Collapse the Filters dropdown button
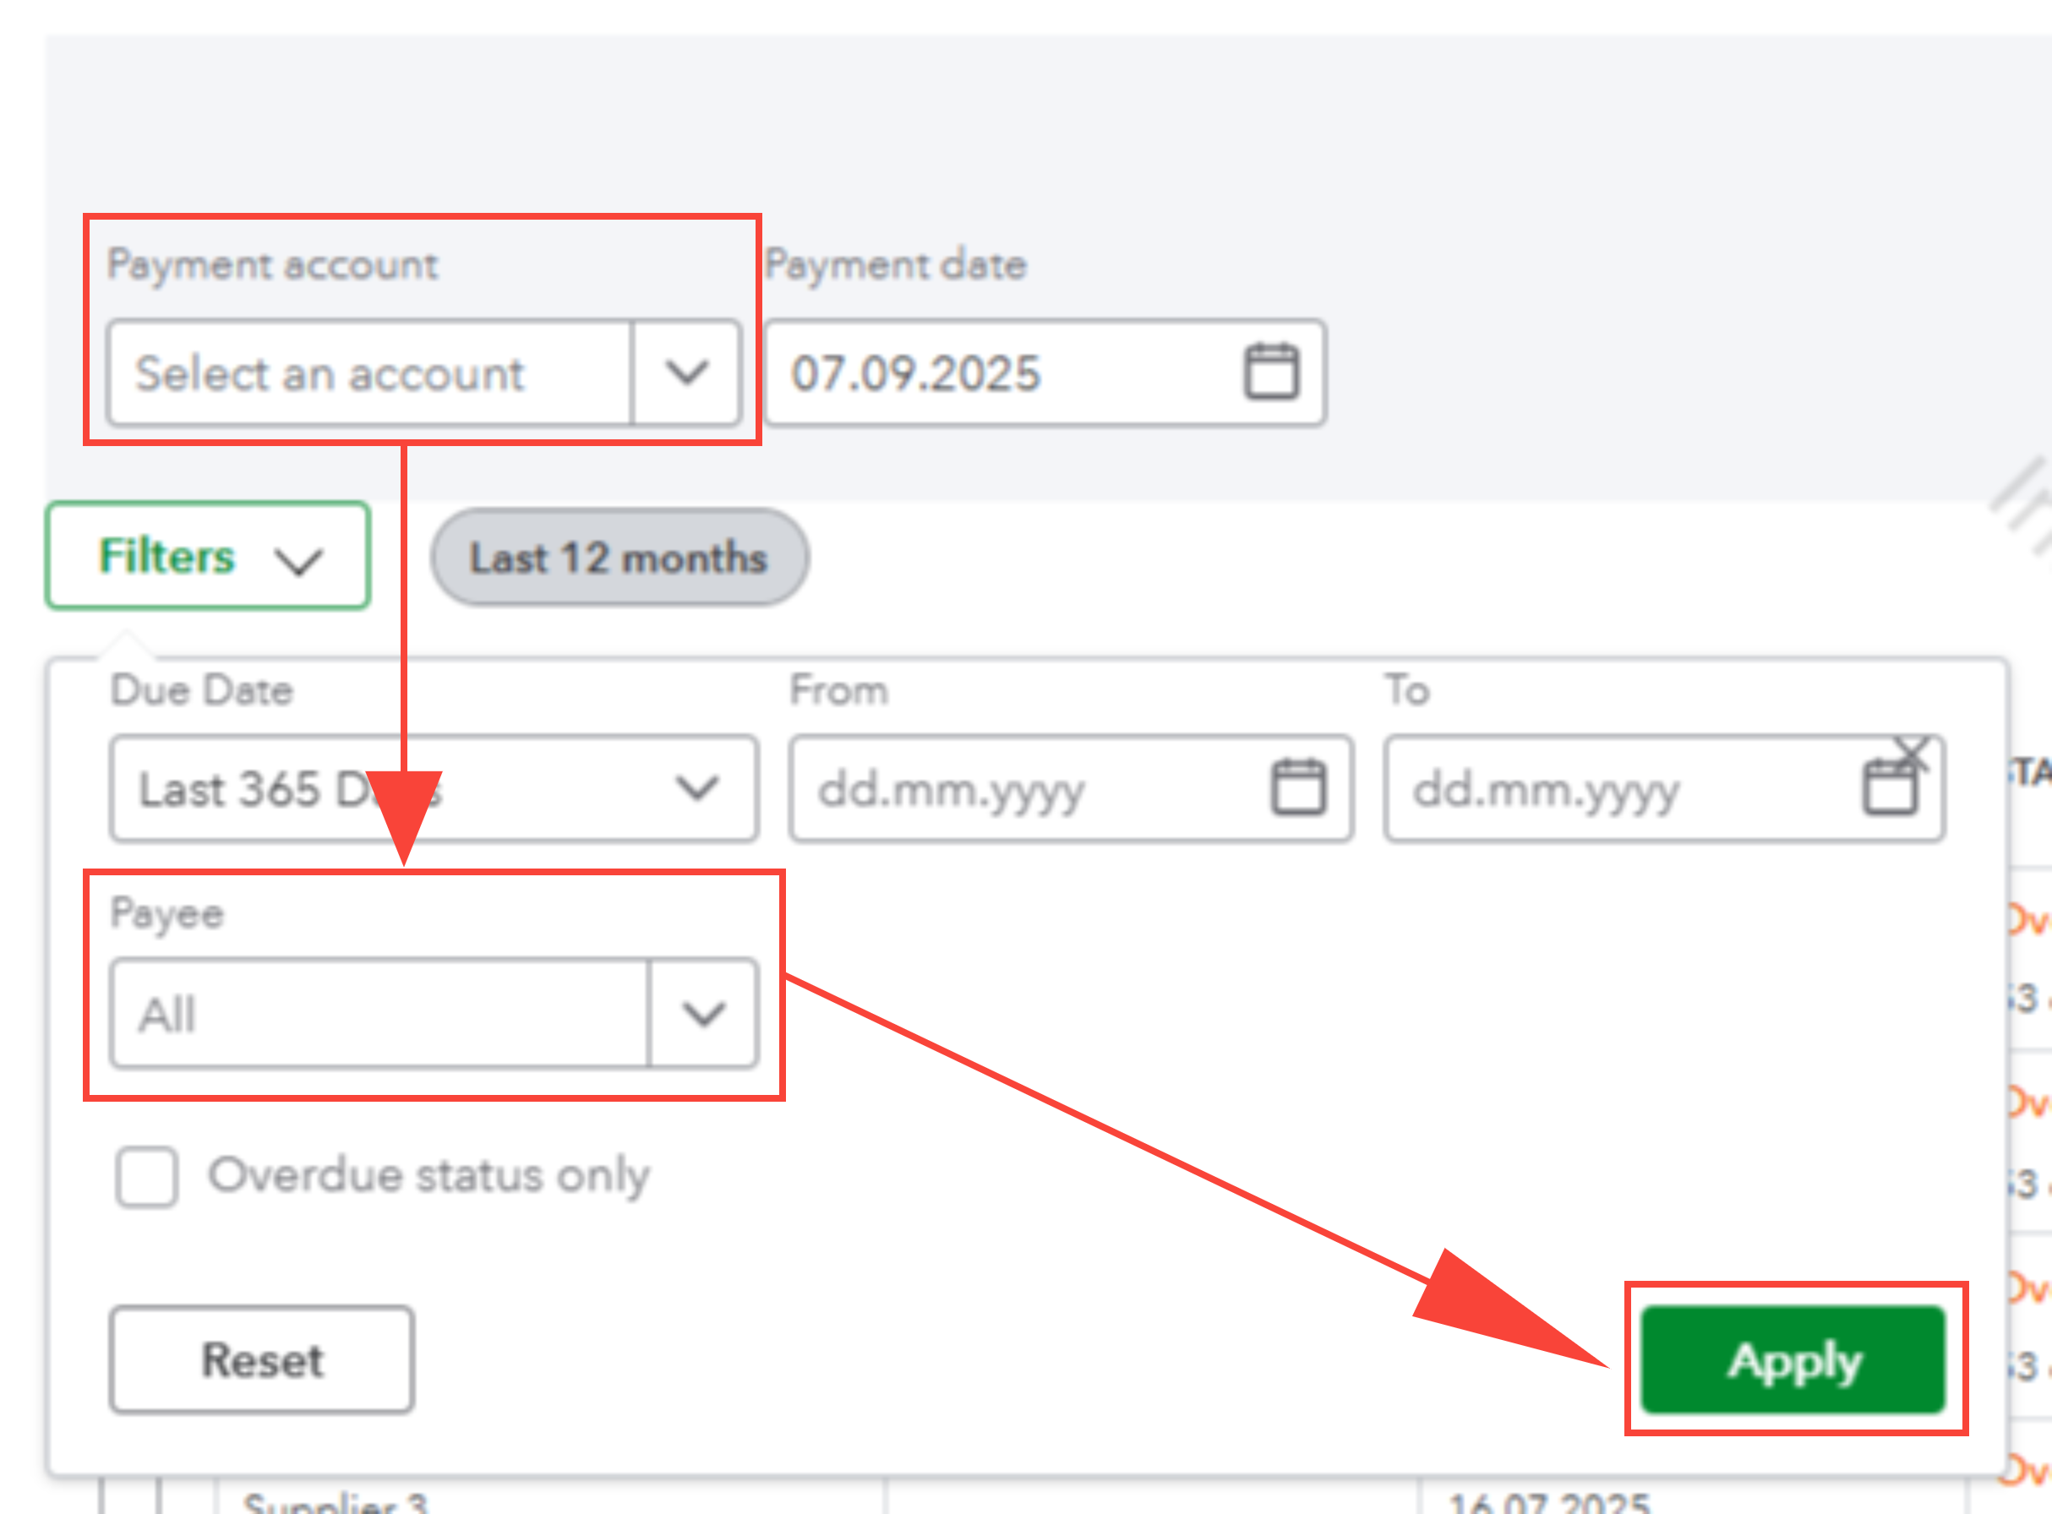Screen dimensions: 2052x1514 coord(208,556)
